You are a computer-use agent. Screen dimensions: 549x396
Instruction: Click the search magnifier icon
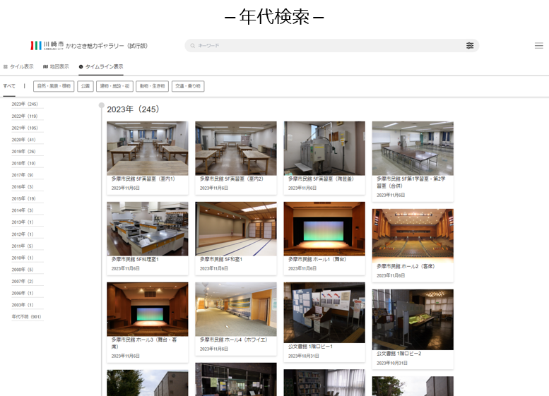coord(193,45)
